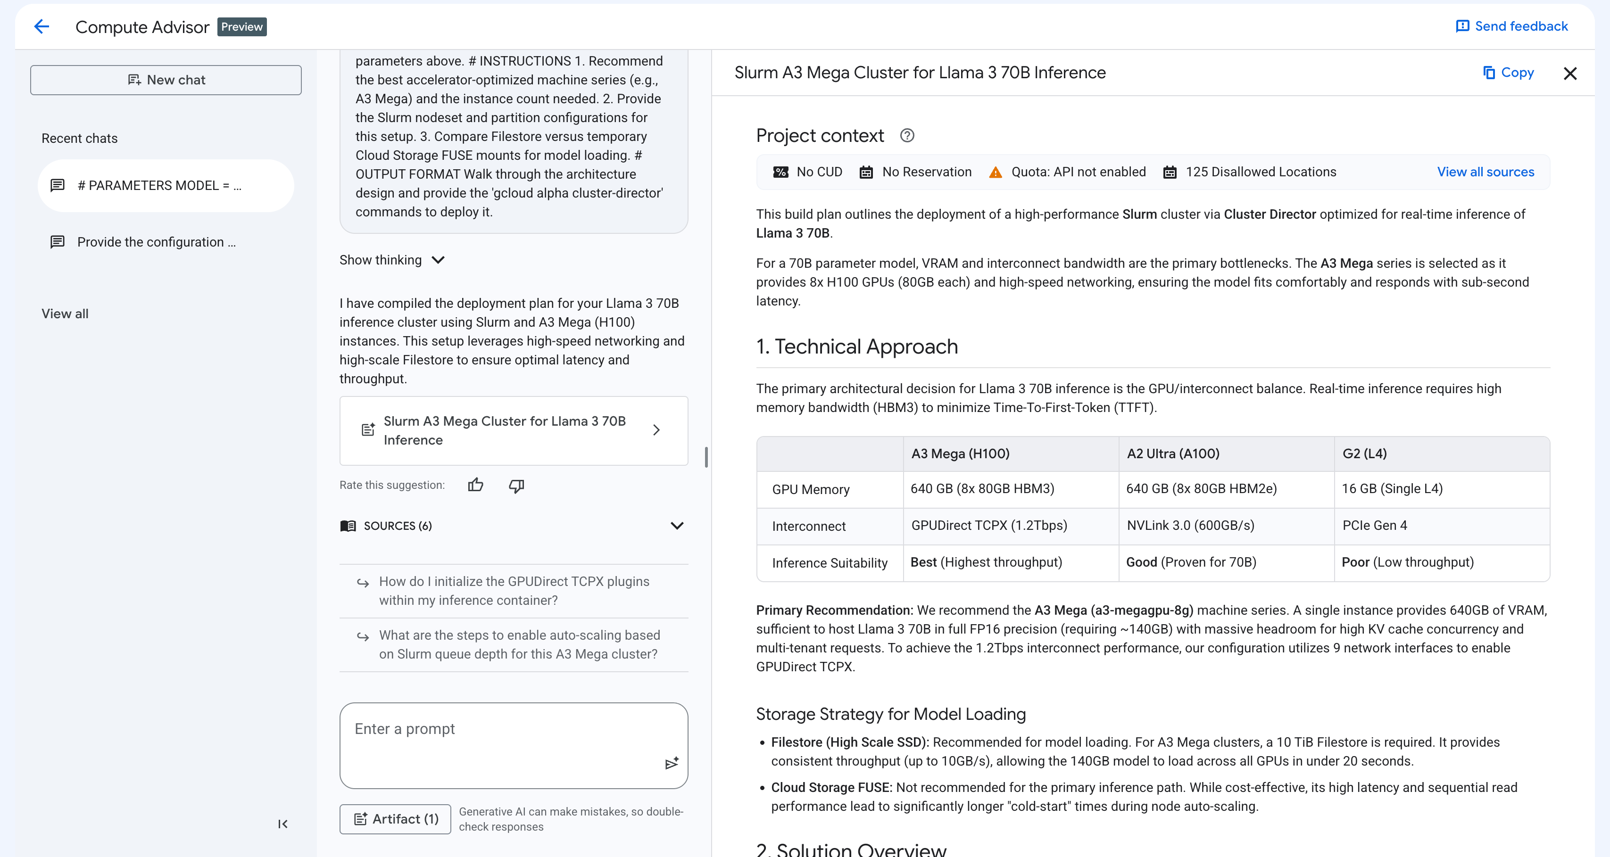Expand the Show thinking section

[x=392, y=260]
